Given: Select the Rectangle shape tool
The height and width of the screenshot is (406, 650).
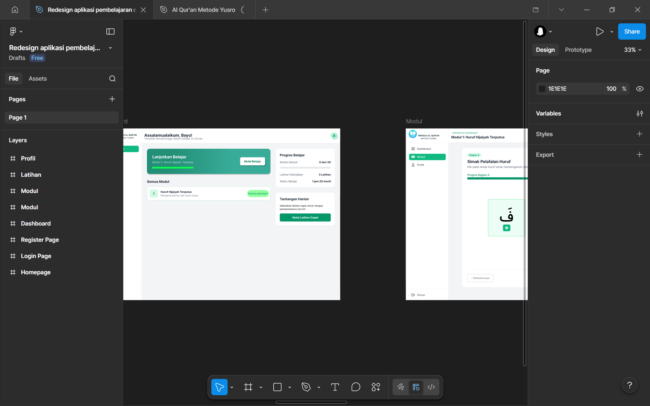Looking at the screenshot, I should pos(277,387).
